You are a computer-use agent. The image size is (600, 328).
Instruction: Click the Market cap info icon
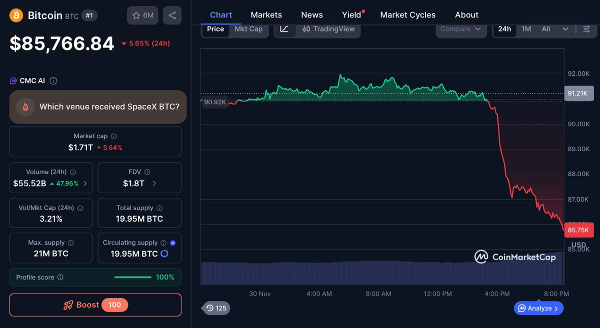click(x=113, y=136)
